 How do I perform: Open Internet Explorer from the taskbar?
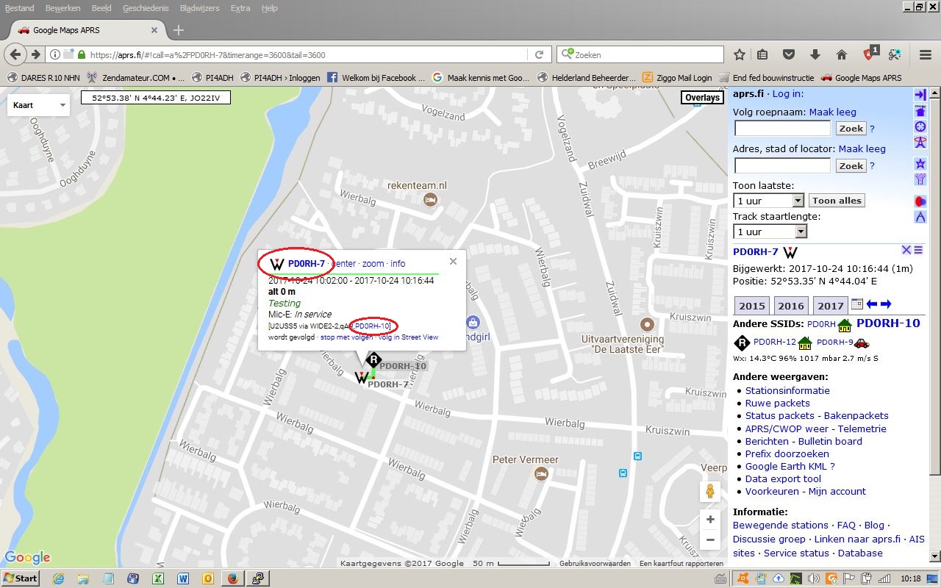click(x=58, y=578)
